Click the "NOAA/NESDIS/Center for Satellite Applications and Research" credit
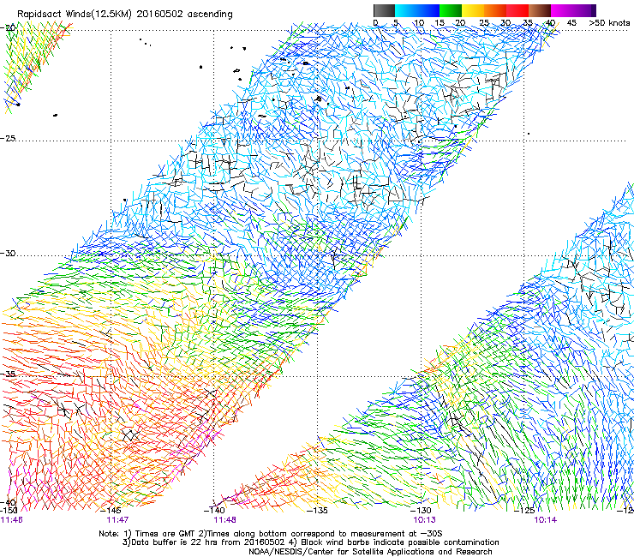This screenshot has width=634, height=557. [x=370, y=552]
